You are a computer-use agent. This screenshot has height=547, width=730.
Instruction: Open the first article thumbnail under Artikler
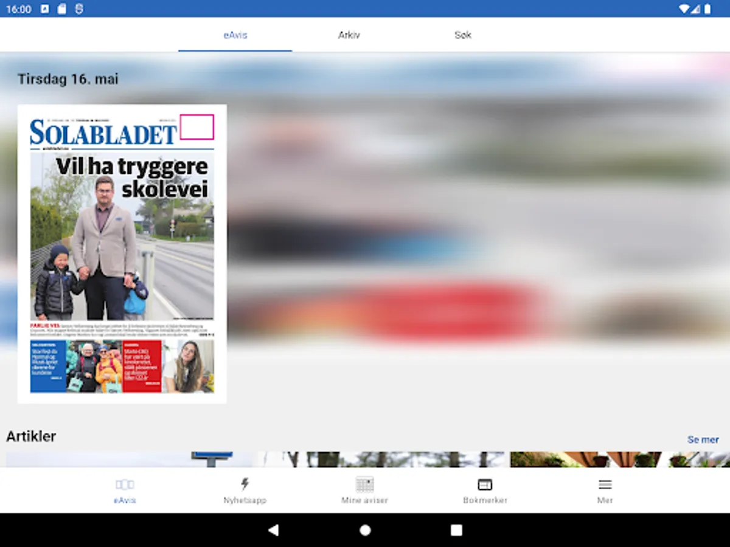coord(129,459)
